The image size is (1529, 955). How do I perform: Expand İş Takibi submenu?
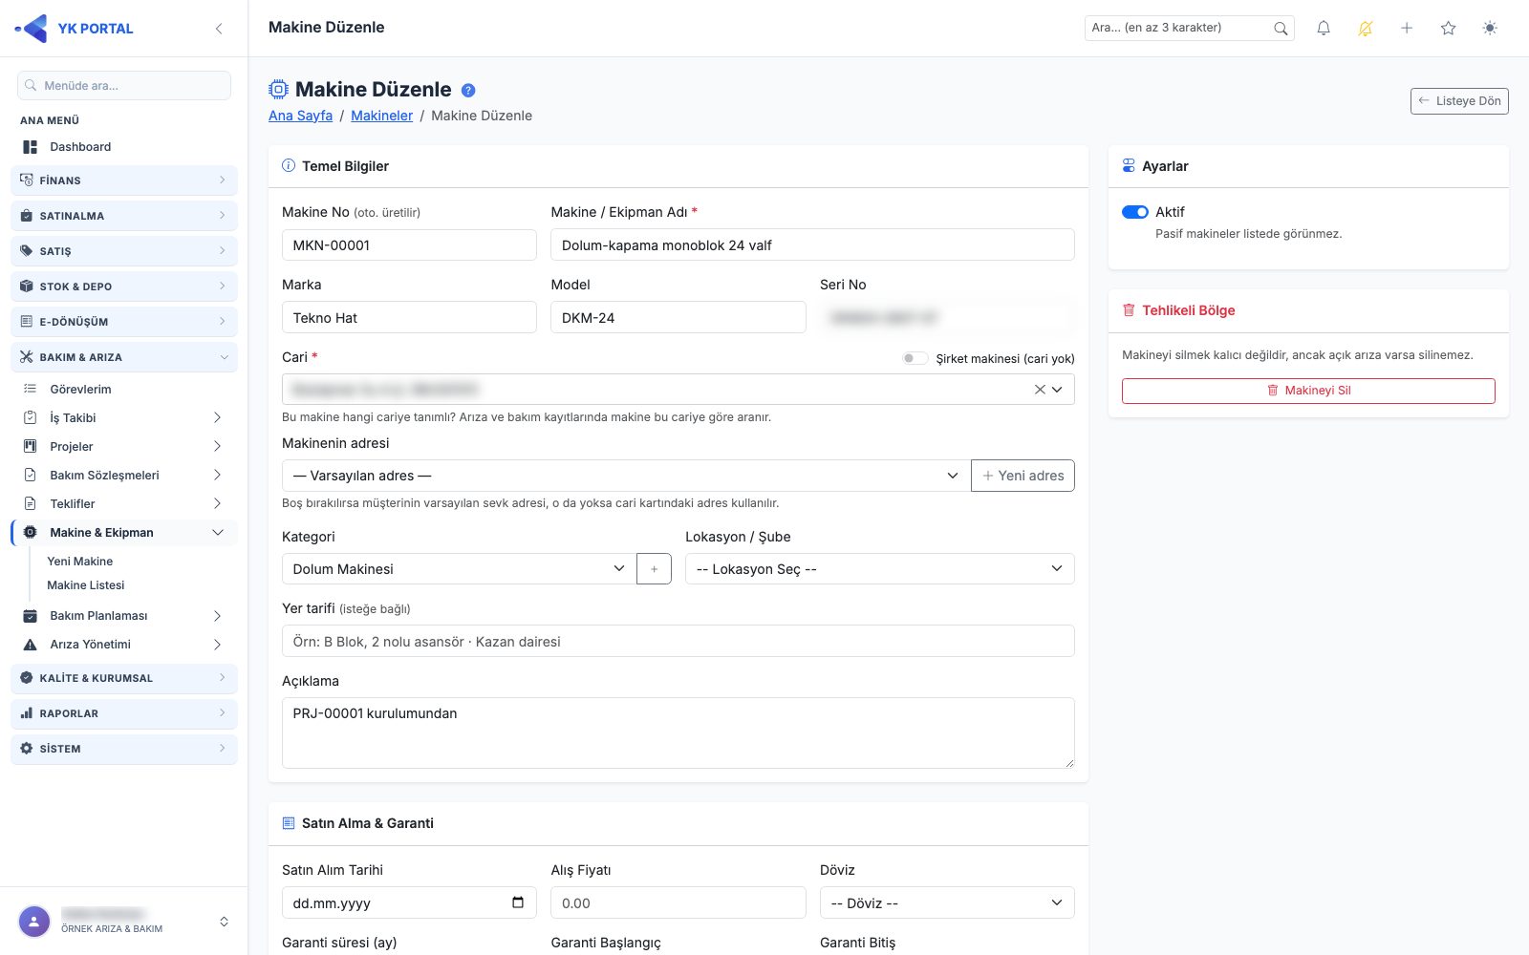[x=124, y=418]
